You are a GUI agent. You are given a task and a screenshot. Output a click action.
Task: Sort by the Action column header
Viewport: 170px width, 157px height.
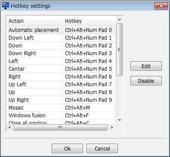click(x=34, y=21)
